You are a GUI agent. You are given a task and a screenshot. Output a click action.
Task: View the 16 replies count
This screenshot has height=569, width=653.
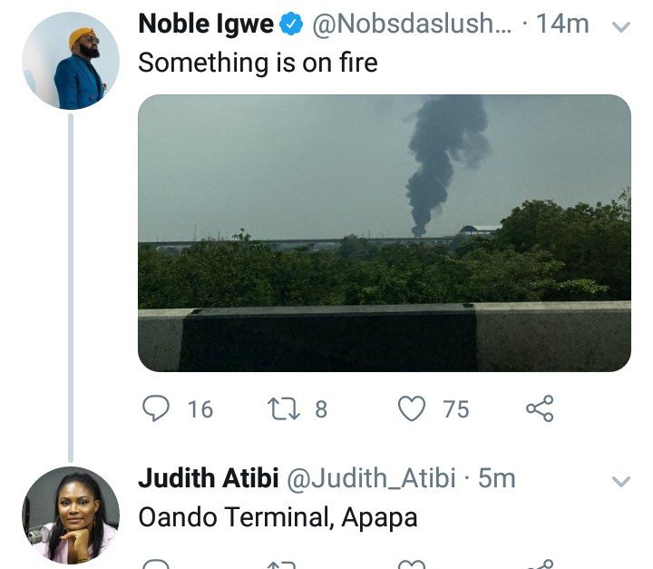[200, 409]
